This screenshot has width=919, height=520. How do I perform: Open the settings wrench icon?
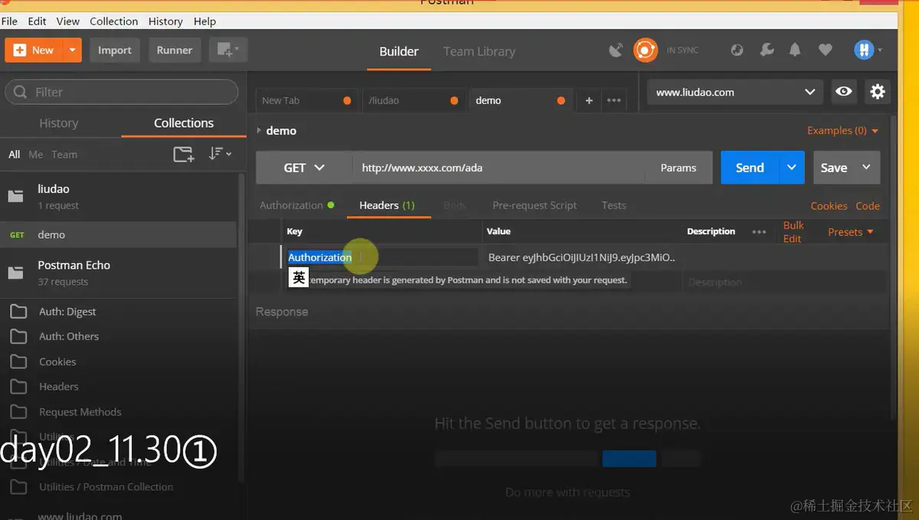(767, 51)
